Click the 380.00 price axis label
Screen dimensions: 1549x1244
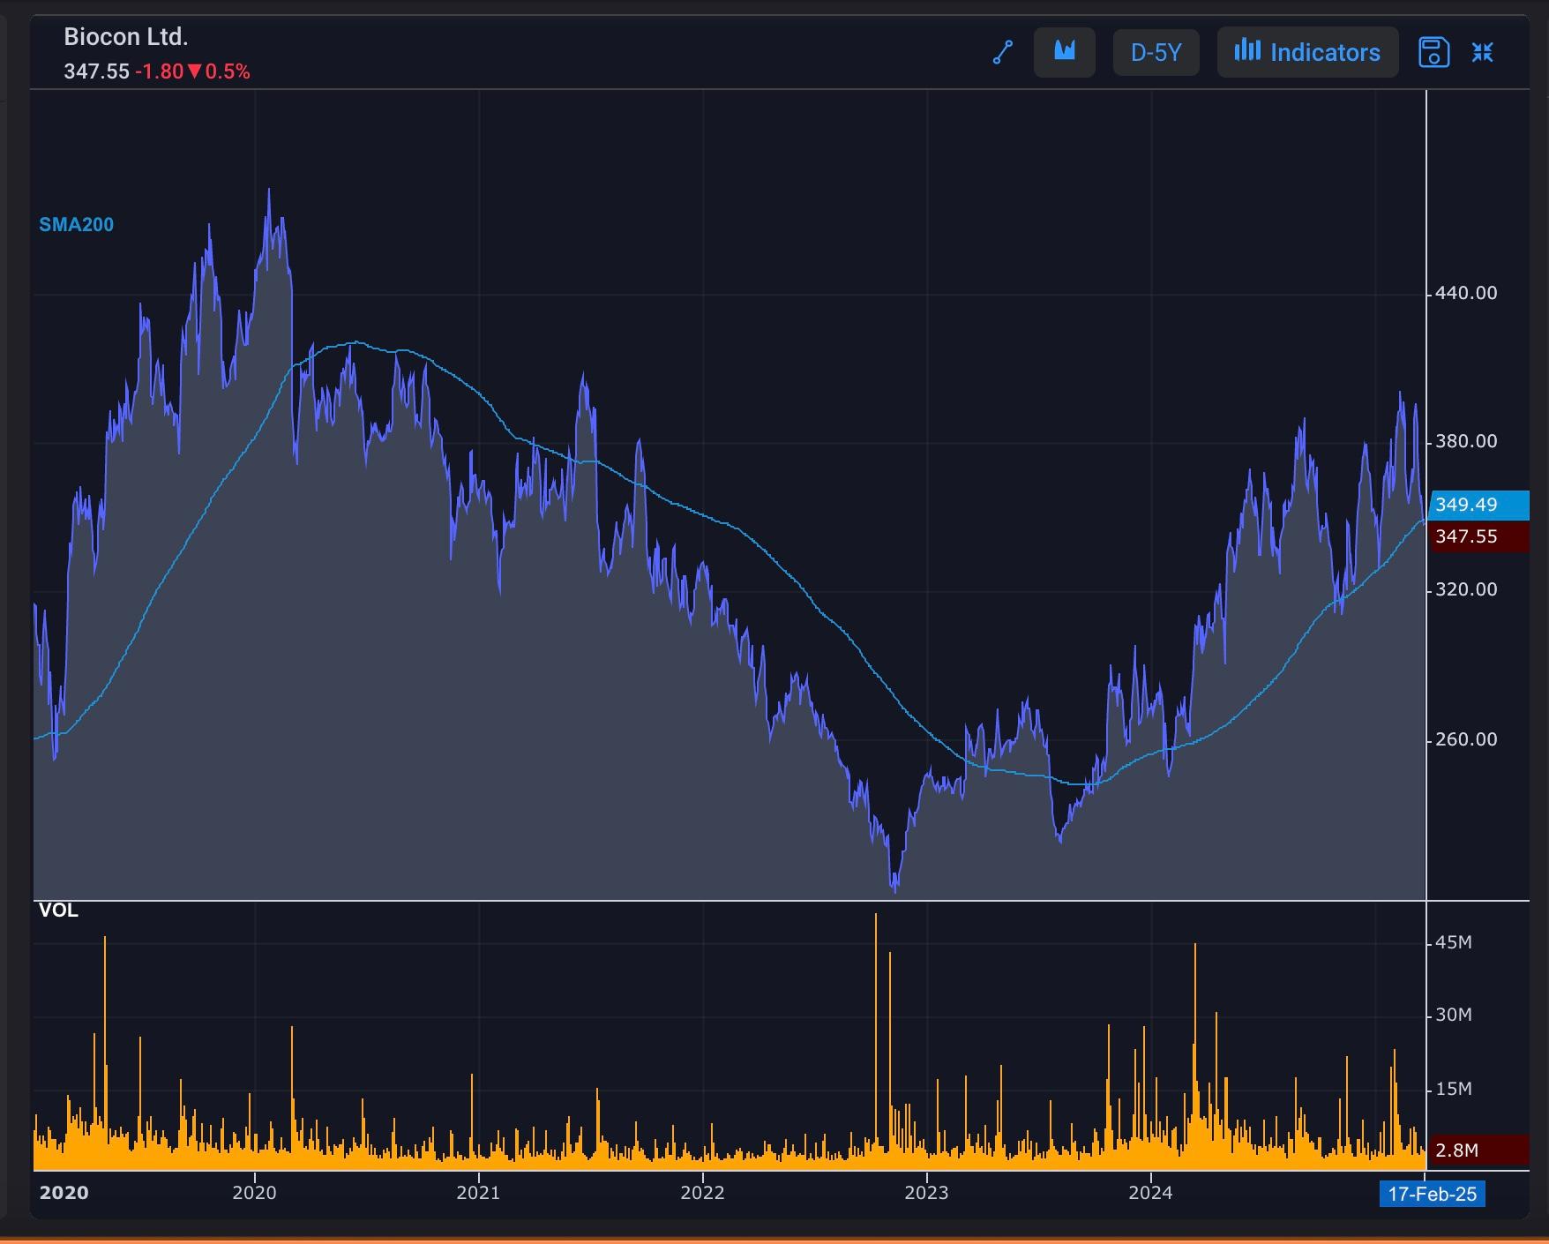[1466, 441]
